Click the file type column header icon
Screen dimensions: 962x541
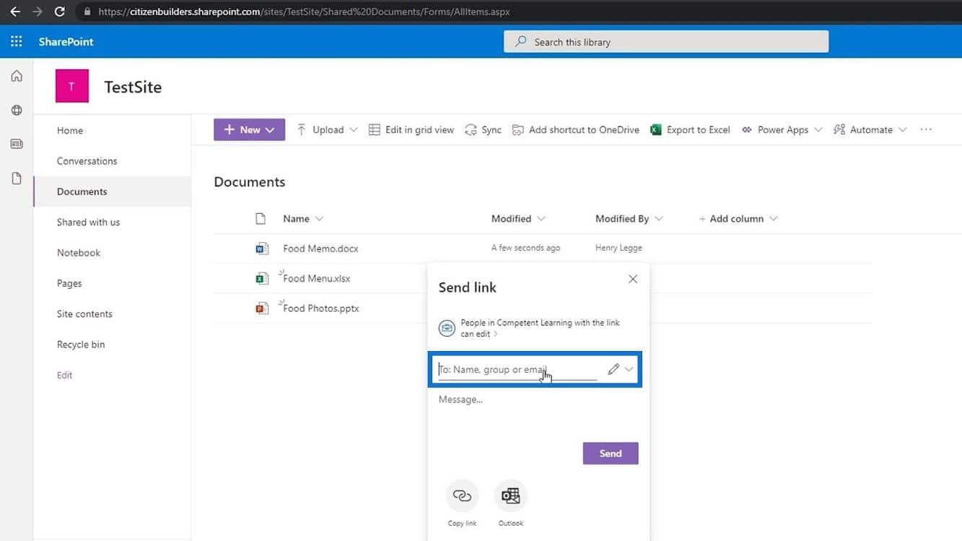261,219
